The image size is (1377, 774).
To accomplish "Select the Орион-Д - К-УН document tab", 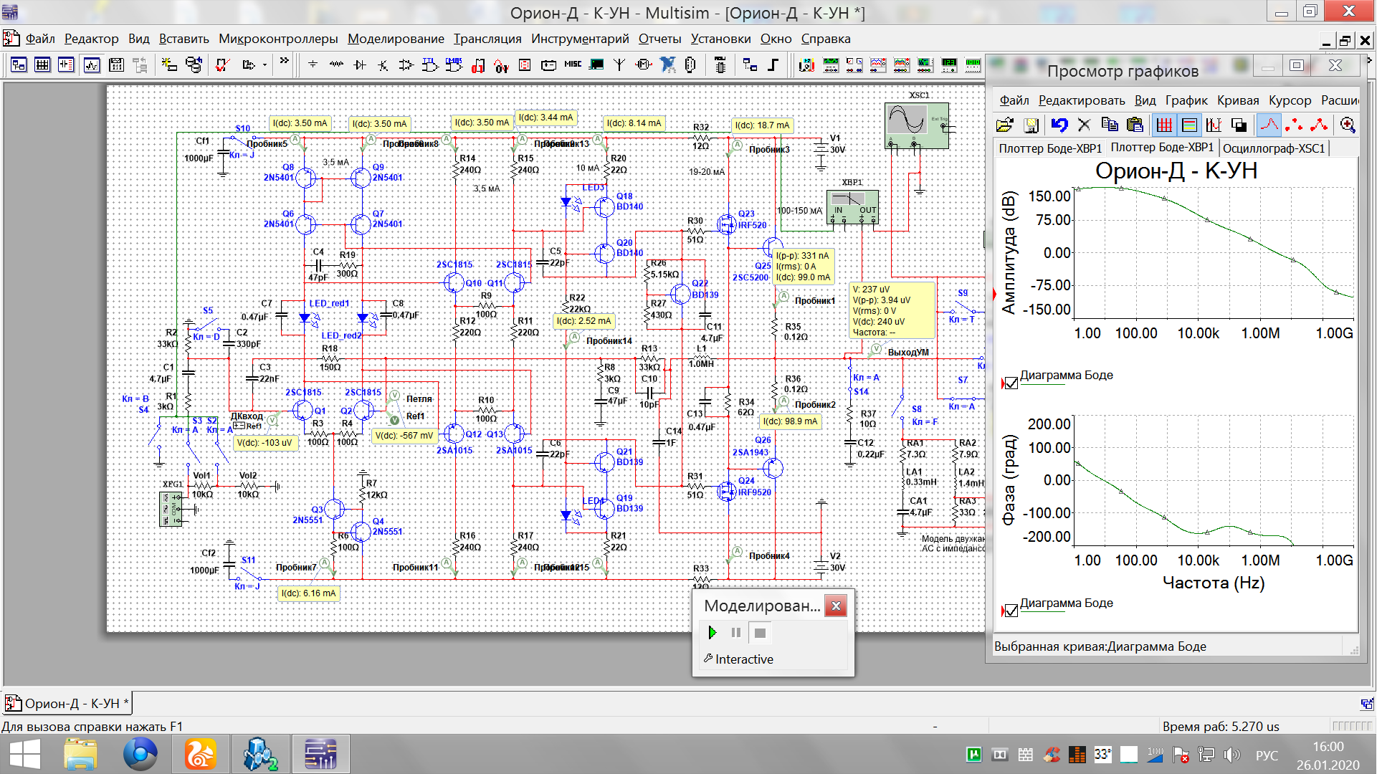I will [x=68, y=703].
